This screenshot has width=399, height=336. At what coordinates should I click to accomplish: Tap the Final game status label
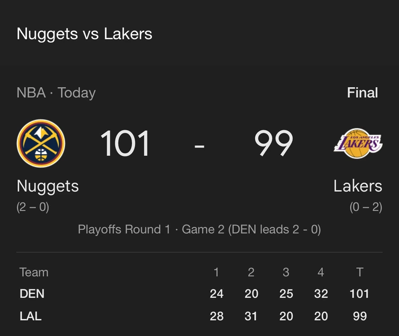[362, 93]
